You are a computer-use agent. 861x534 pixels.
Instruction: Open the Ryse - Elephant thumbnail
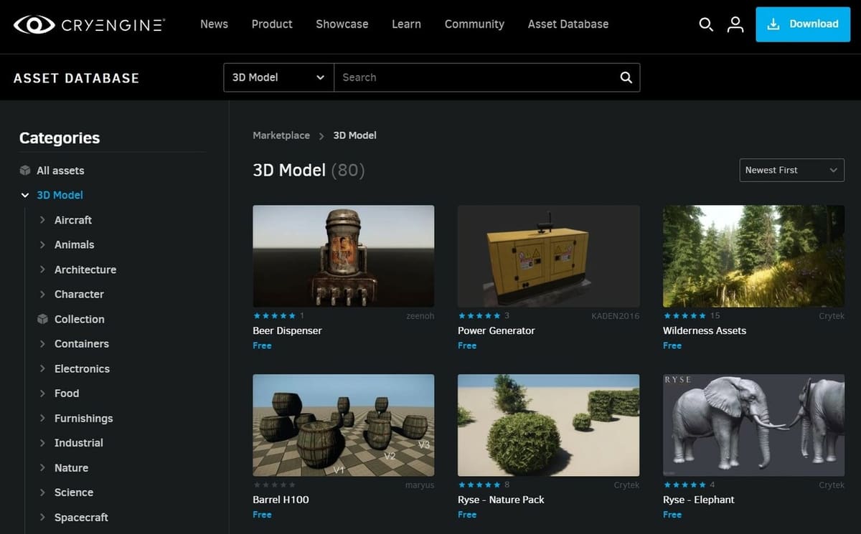click(x=753, y=426)
